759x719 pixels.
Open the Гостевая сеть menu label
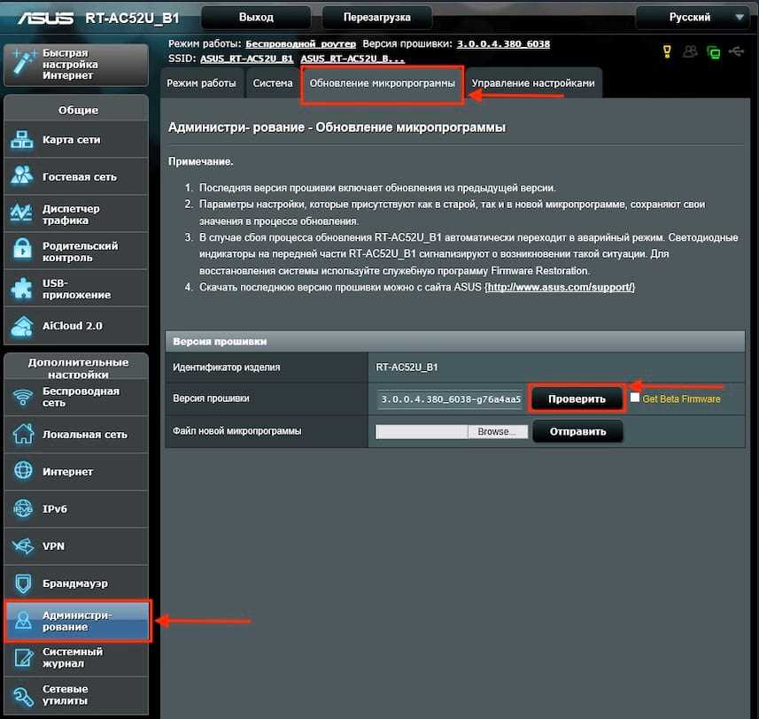click(80, 177)
